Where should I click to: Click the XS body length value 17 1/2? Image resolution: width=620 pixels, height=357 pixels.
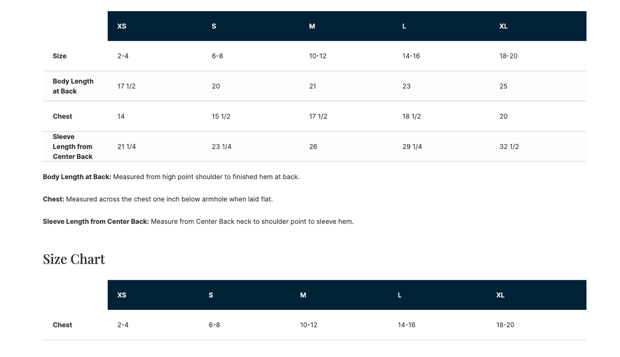coord(126,86)
